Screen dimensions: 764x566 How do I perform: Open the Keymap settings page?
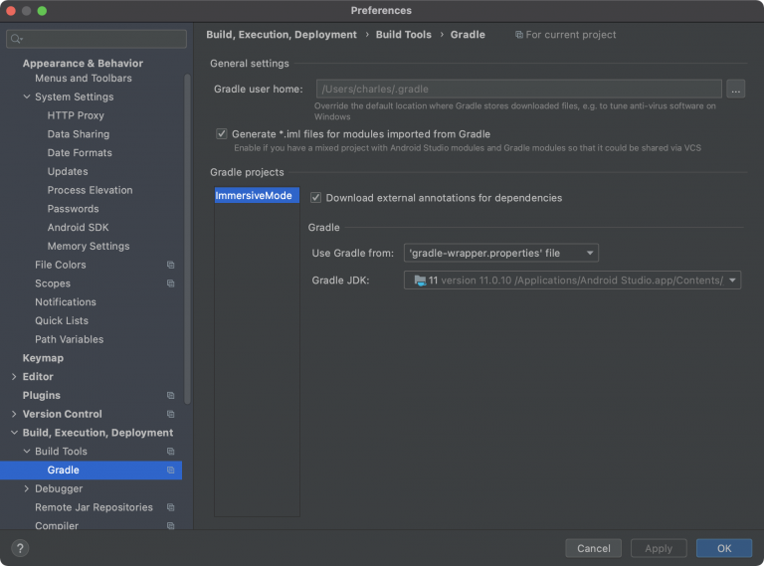tap(43, 358)
